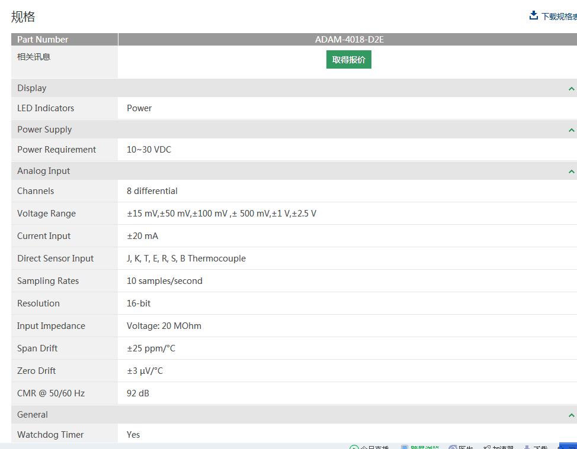
Task: Select the 8 differential value
Action: pos(152,191)
